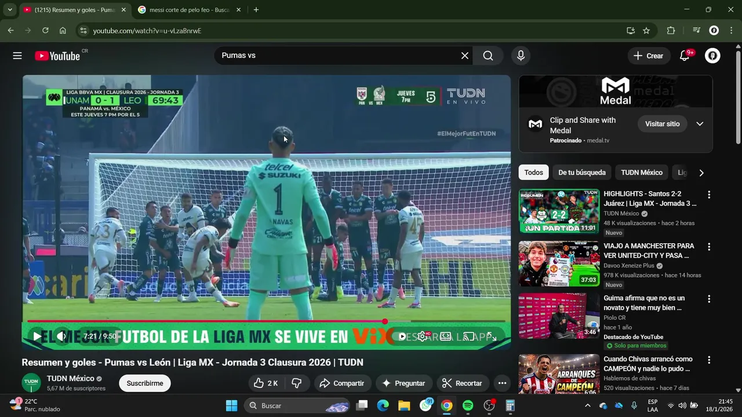Image resolution: width=742 pixels, height=417 pixels.
Task: Bookmark page with star icon
Action: [646, 31]
